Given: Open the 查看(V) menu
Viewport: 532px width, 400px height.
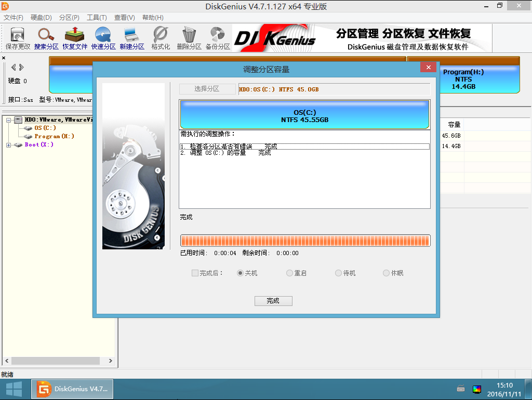Looking at the screenshot, I should 125,18.
